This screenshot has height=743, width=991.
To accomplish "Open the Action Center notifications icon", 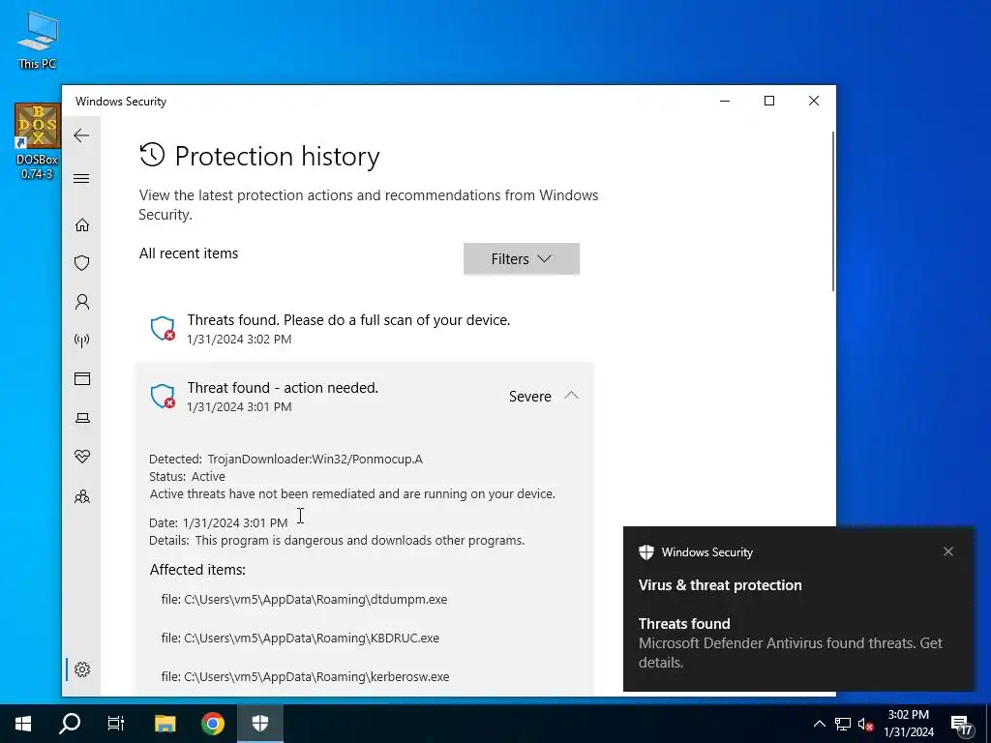I will [x=961, y=725].
